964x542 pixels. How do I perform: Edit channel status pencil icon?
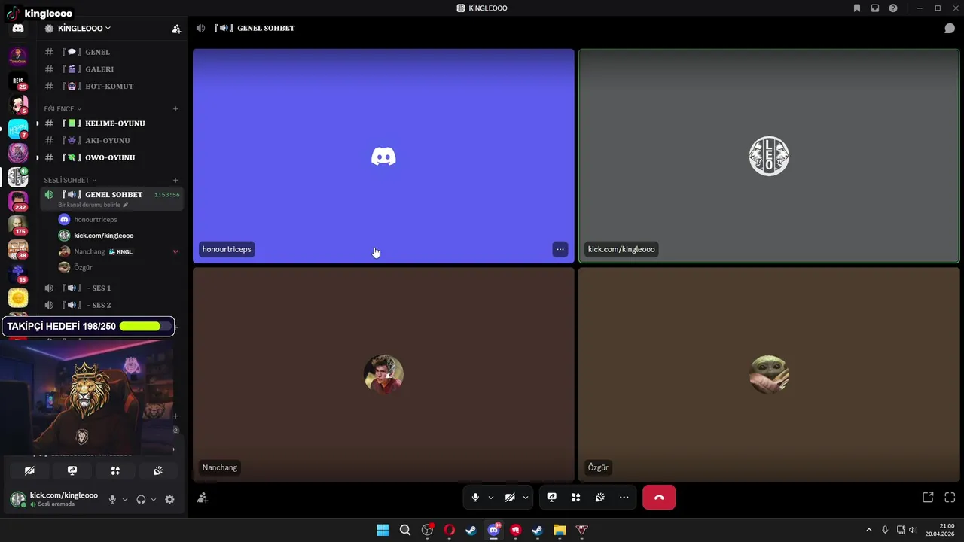[125, 205]
